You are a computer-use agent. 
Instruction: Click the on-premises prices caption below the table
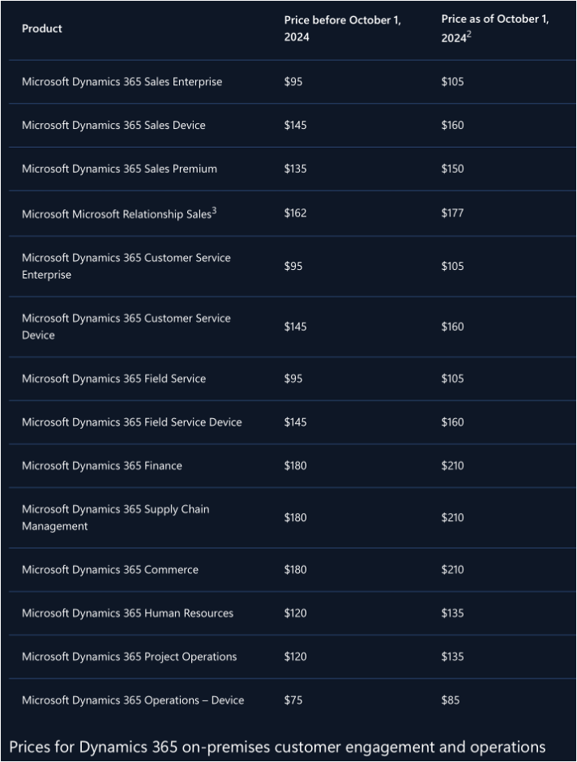pos(277,747)
